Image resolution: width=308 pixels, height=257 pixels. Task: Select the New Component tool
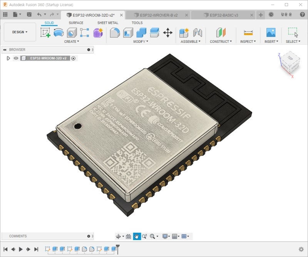coord(184,32)
